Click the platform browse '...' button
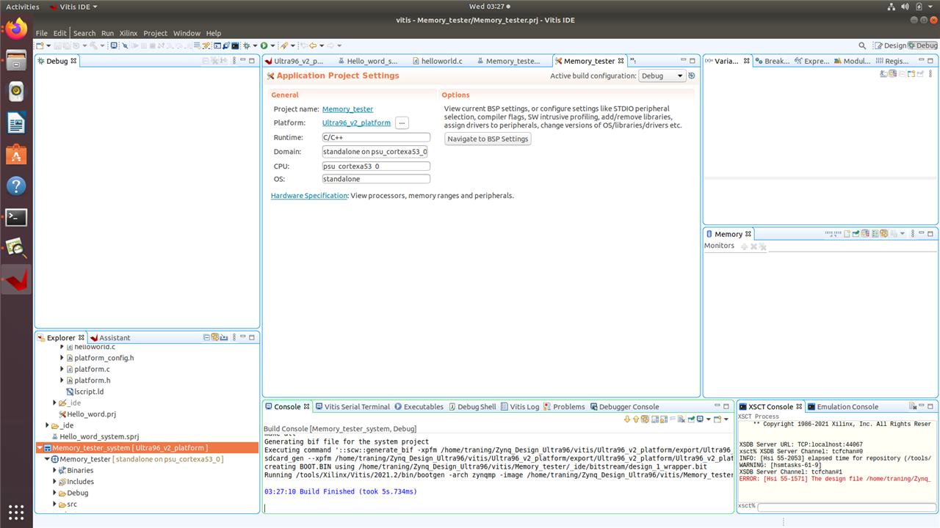This screenshot has height=528, width=940. 402,123
